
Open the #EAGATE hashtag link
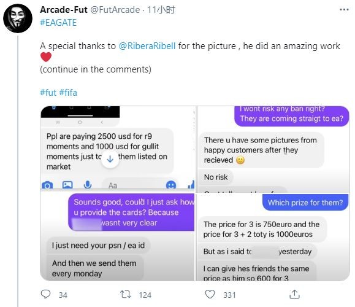click(x=58, y=23)
